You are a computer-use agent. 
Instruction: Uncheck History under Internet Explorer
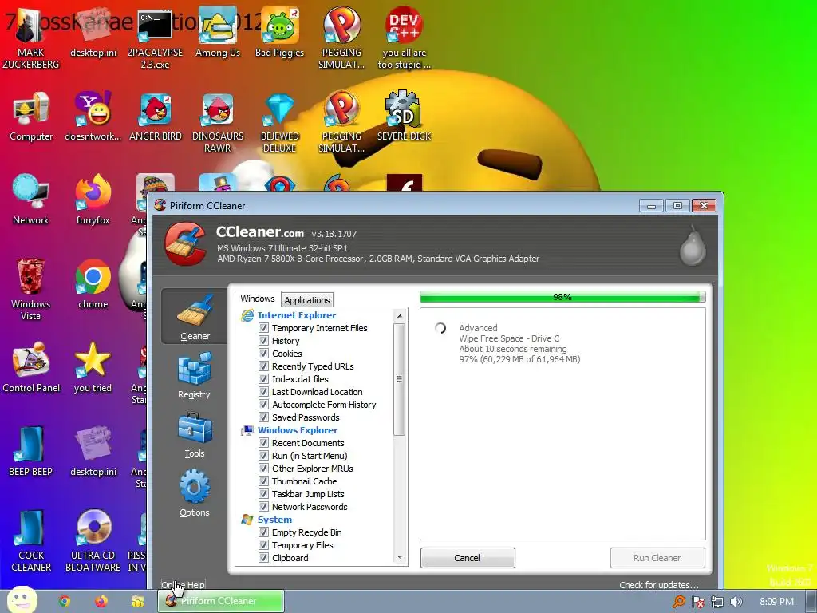click(x=263, y=340)
